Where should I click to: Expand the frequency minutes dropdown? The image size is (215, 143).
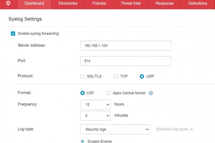tap(96, 116)
